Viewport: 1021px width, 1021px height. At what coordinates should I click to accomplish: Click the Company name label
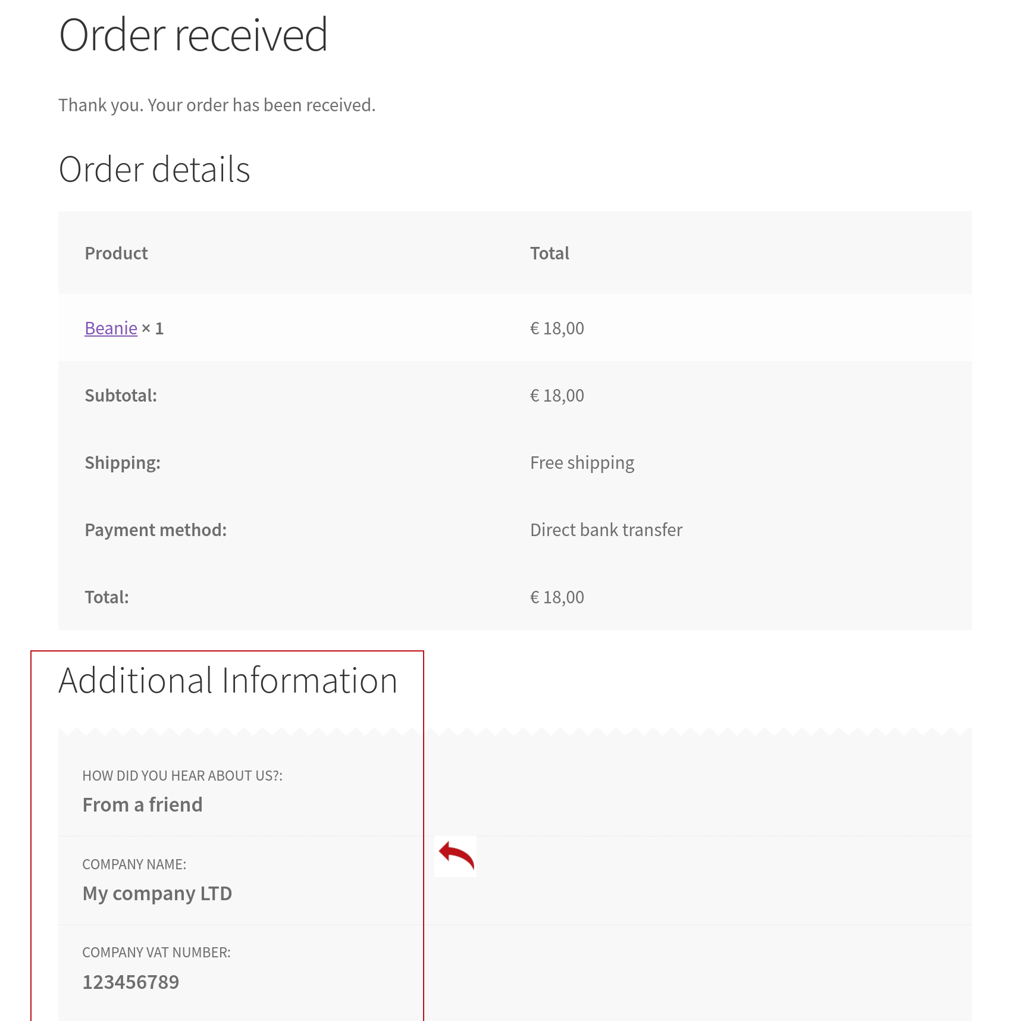tap(134, 865)
